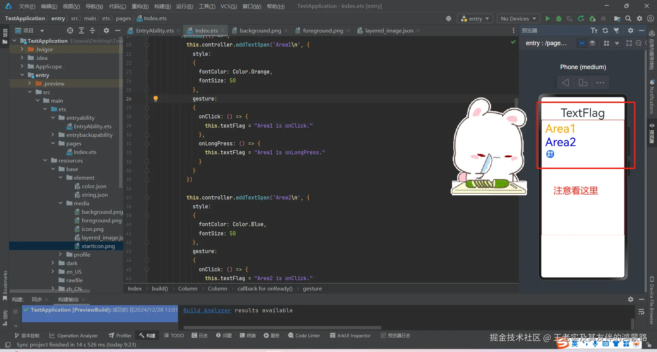
Task: Expand the AppScope folder
Action: tap(22, 66)
